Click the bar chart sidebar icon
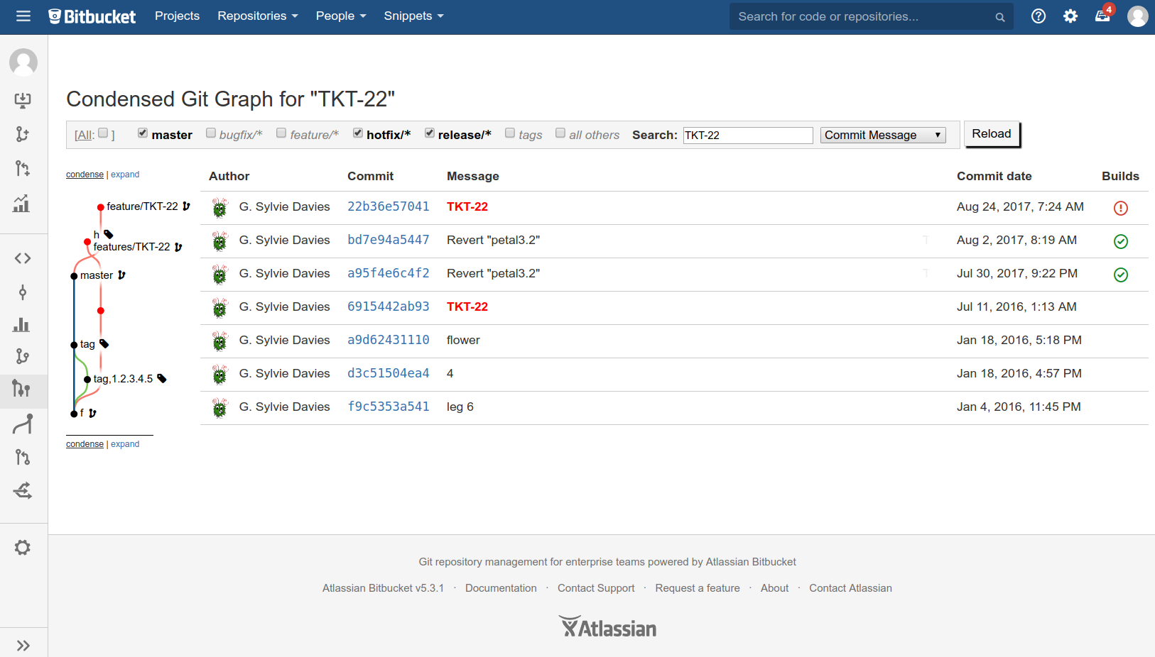Viewport: 1155px width, 657px height. 22,325
